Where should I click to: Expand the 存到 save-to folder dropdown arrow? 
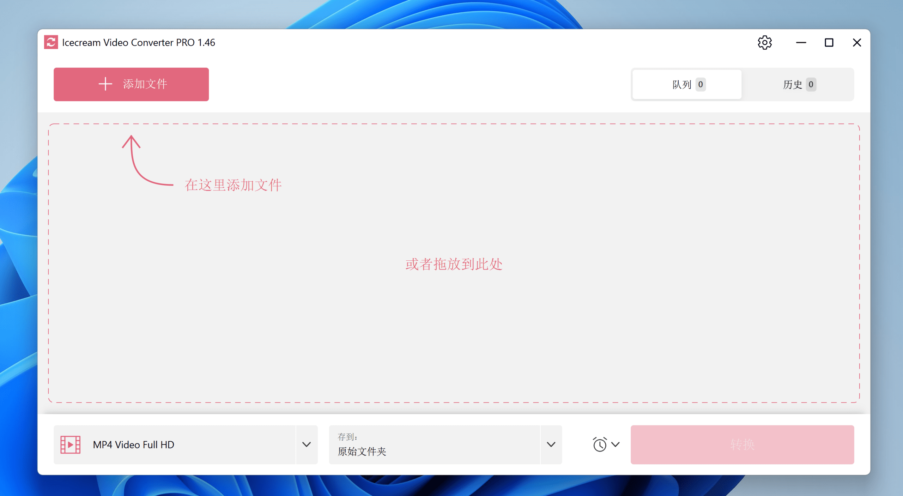point(551,444)
